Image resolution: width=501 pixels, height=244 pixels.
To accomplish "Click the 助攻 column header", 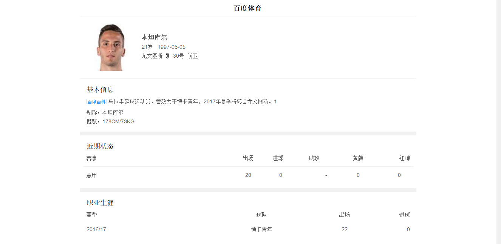I will tap(314, 158).
